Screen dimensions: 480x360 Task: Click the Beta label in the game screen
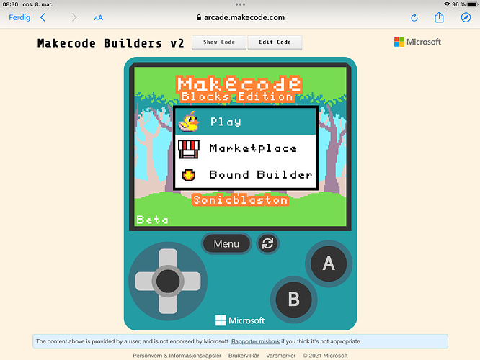(x=152, y=220)
